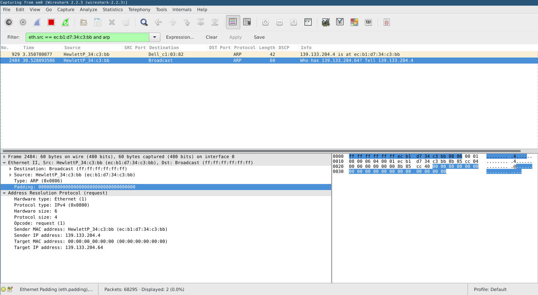
Task: Collapse the Address Resolution Protocol section
Action: (x=4, y=193)
